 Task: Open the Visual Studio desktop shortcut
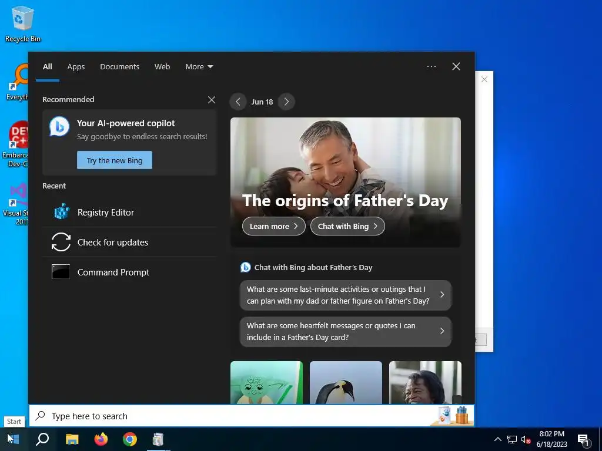point(16,204)
